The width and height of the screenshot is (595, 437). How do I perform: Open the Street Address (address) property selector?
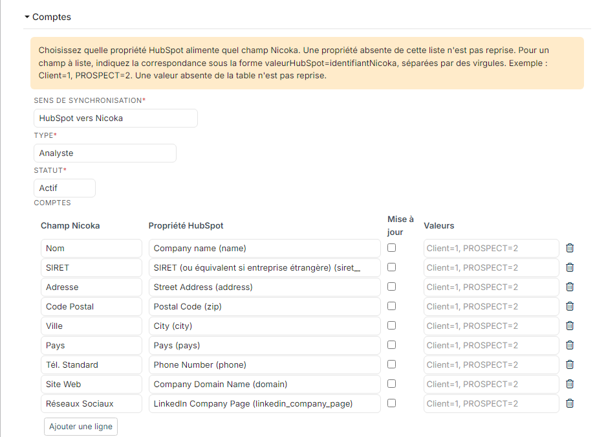[x=265, y=287]
